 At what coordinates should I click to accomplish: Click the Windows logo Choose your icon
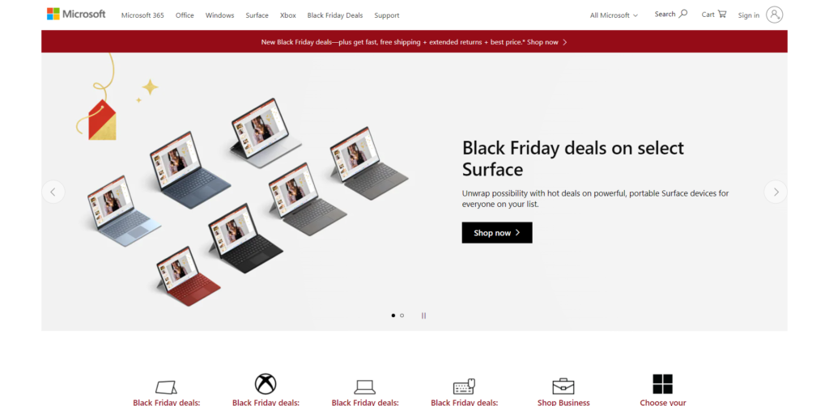click(x=662, y=384)
